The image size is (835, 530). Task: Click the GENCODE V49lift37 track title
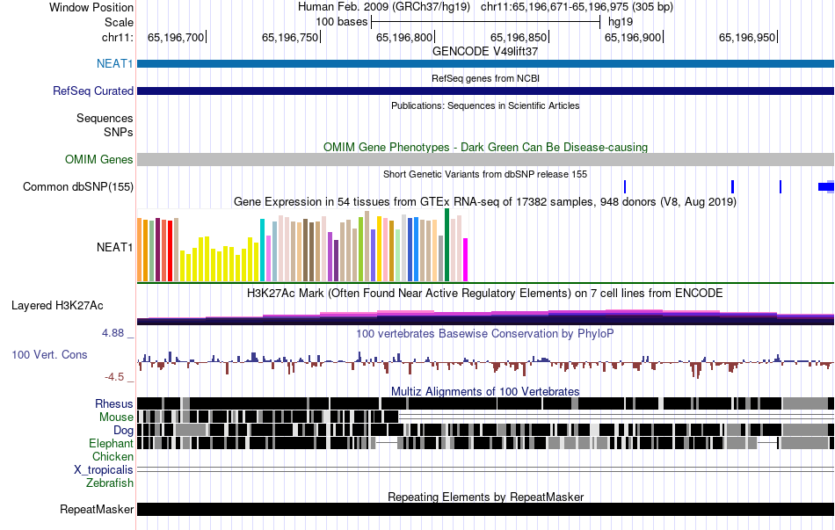[485, 52]
